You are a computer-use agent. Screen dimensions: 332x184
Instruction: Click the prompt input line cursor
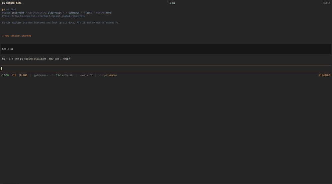[1, 69]
